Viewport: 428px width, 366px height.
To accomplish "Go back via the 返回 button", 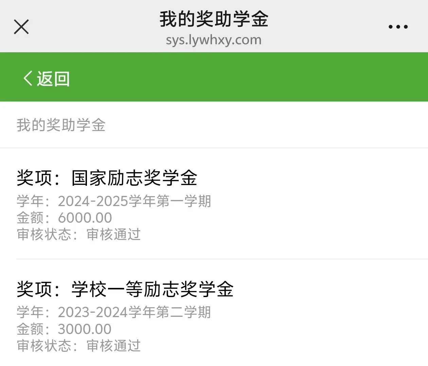I will point(47,78).
